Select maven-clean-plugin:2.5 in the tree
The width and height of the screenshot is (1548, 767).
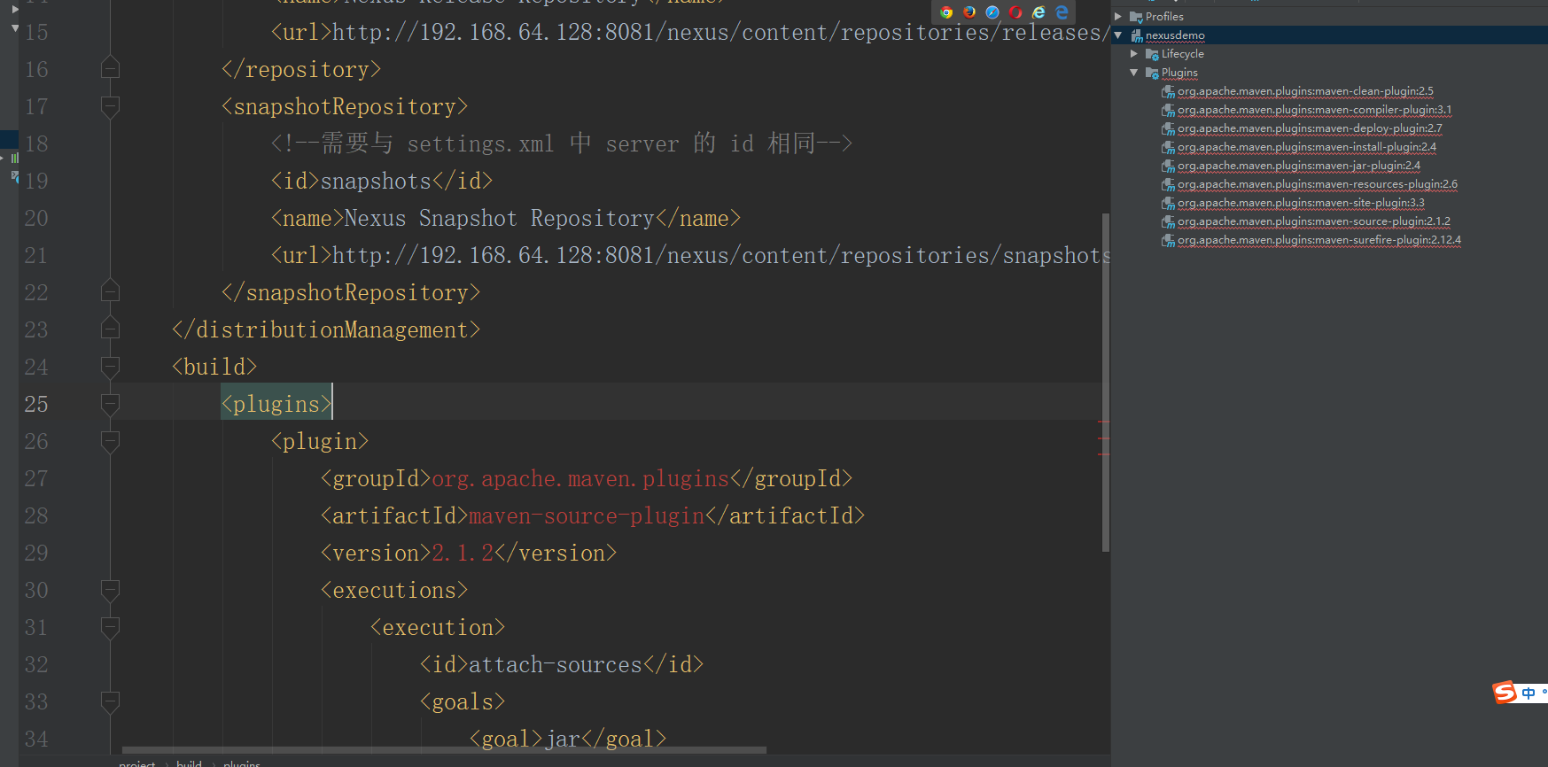coord(1305,91)
